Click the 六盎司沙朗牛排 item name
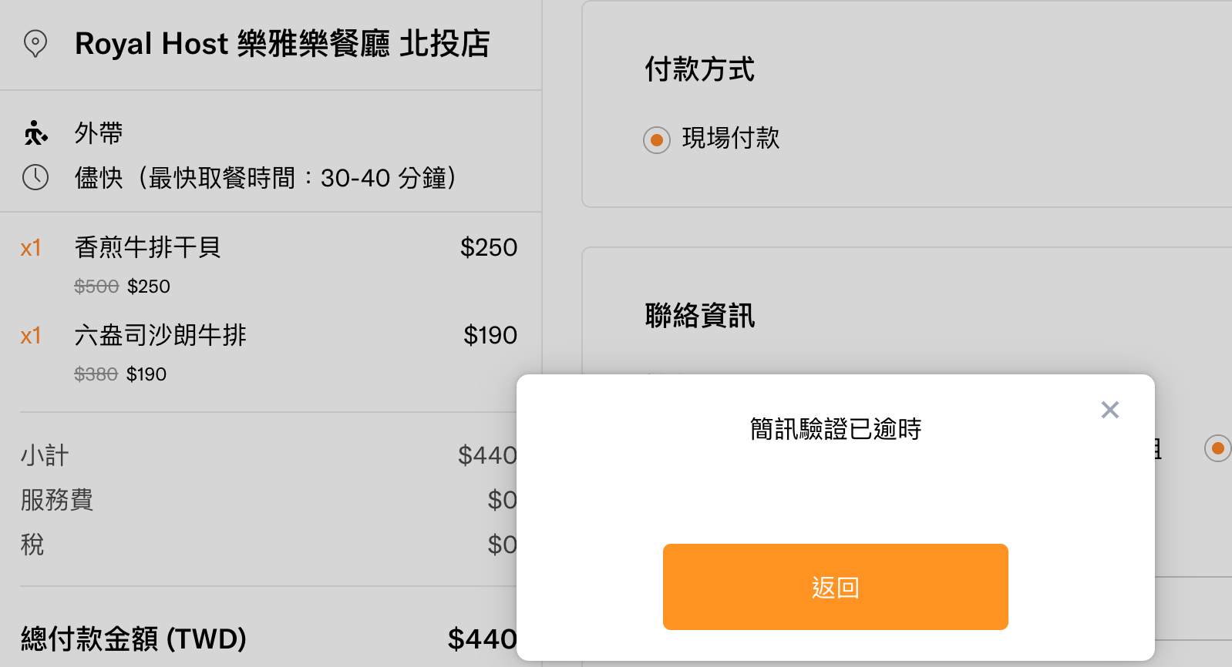This screenshot has width=1232, height=667. [160, 335]
